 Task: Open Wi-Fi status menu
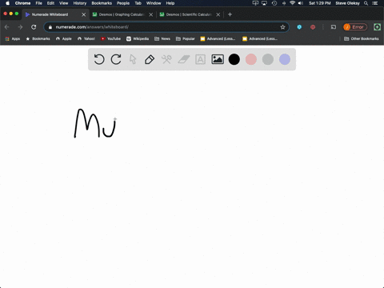click(x=292, y=3)
